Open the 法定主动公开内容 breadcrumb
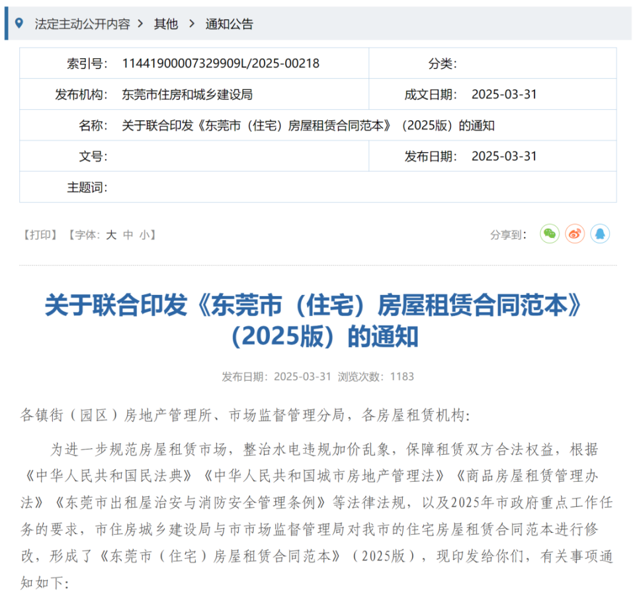Image resolution: width=635 pixels, height=591 pixels. point(82,24)
